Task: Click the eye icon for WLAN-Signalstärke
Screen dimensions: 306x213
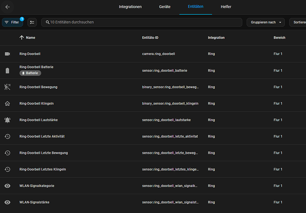Action: click(x=7, y=202)
